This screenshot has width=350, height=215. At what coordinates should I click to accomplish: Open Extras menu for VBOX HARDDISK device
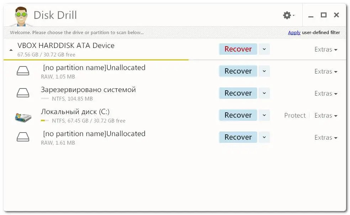326,49
